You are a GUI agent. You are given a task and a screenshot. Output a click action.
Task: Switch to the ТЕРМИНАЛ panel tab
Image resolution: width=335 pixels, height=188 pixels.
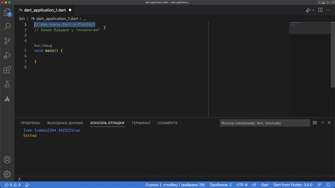point(141,123)
